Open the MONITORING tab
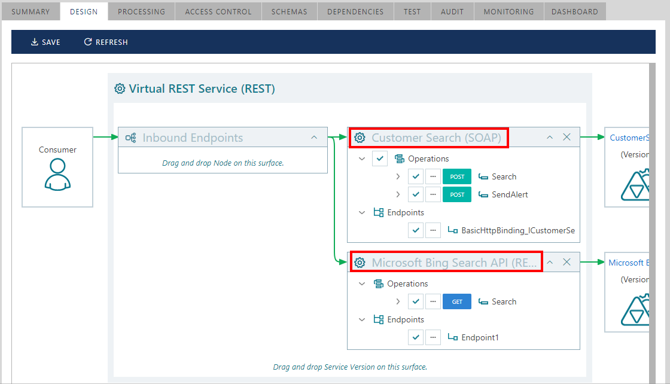 click(x=509, y=11)
